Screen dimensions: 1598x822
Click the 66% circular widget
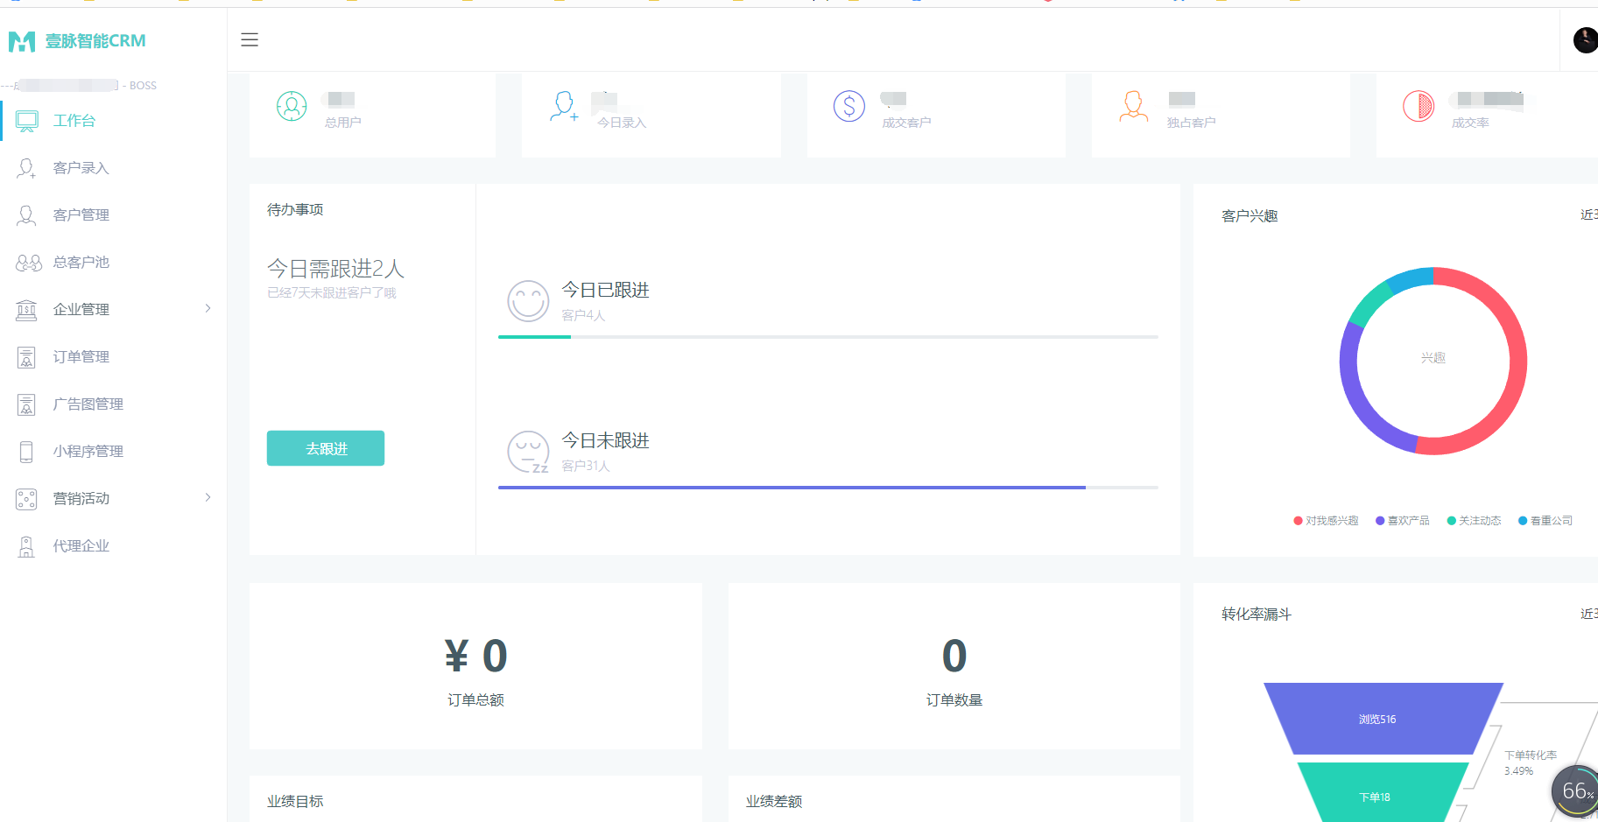(x=1574, y=791)
